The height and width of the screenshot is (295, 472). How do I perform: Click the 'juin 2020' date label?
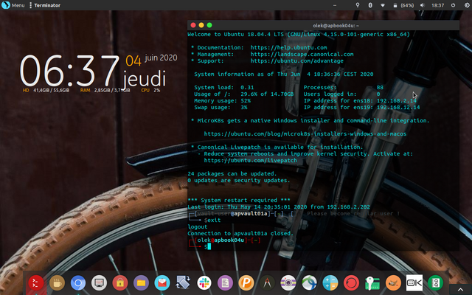[x=161, y=58]
